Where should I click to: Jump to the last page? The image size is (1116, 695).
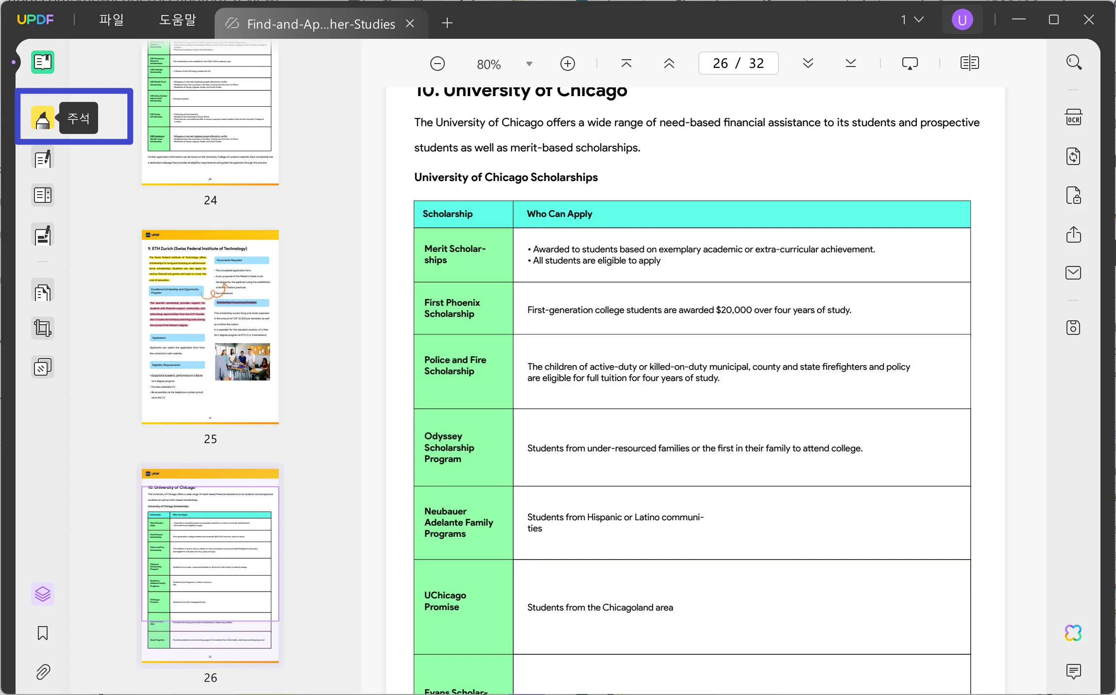851,64
